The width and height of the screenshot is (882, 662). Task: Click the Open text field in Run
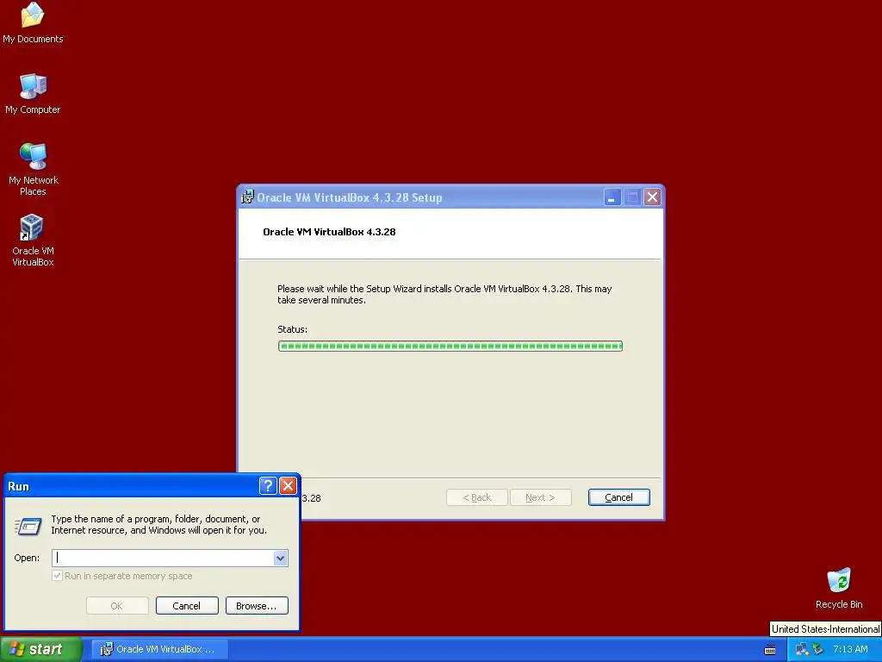click(163, 558)
